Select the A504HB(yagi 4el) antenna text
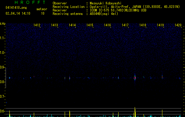 [104, 14]
